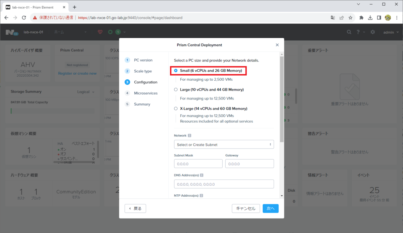403x233 pixels.
Task: Click the DNS Address(es) input field
Action: pyautogui.click(x=224, y=184)
